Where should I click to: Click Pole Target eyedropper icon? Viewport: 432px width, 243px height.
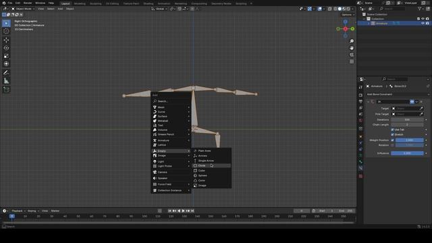click(421, 114)
